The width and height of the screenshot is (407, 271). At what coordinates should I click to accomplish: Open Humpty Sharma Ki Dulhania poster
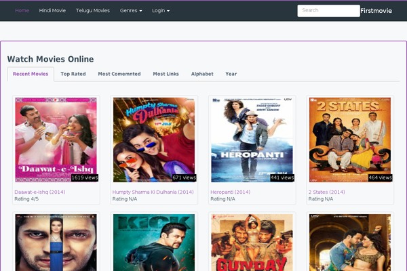tap(154, 140)
